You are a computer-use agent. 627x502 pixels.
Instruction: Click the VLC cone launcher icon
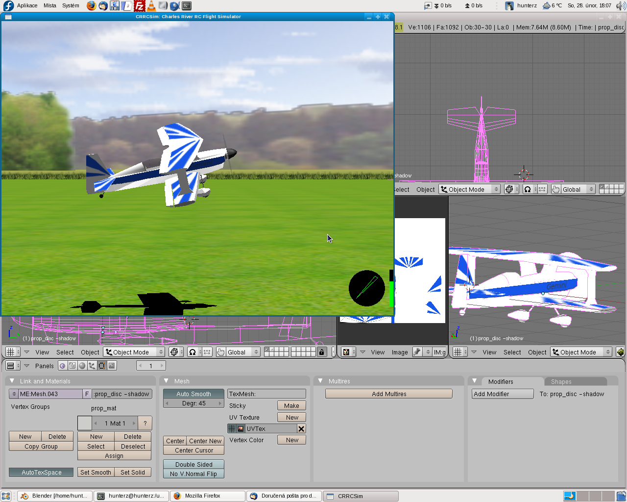click(x=151, y=6)
